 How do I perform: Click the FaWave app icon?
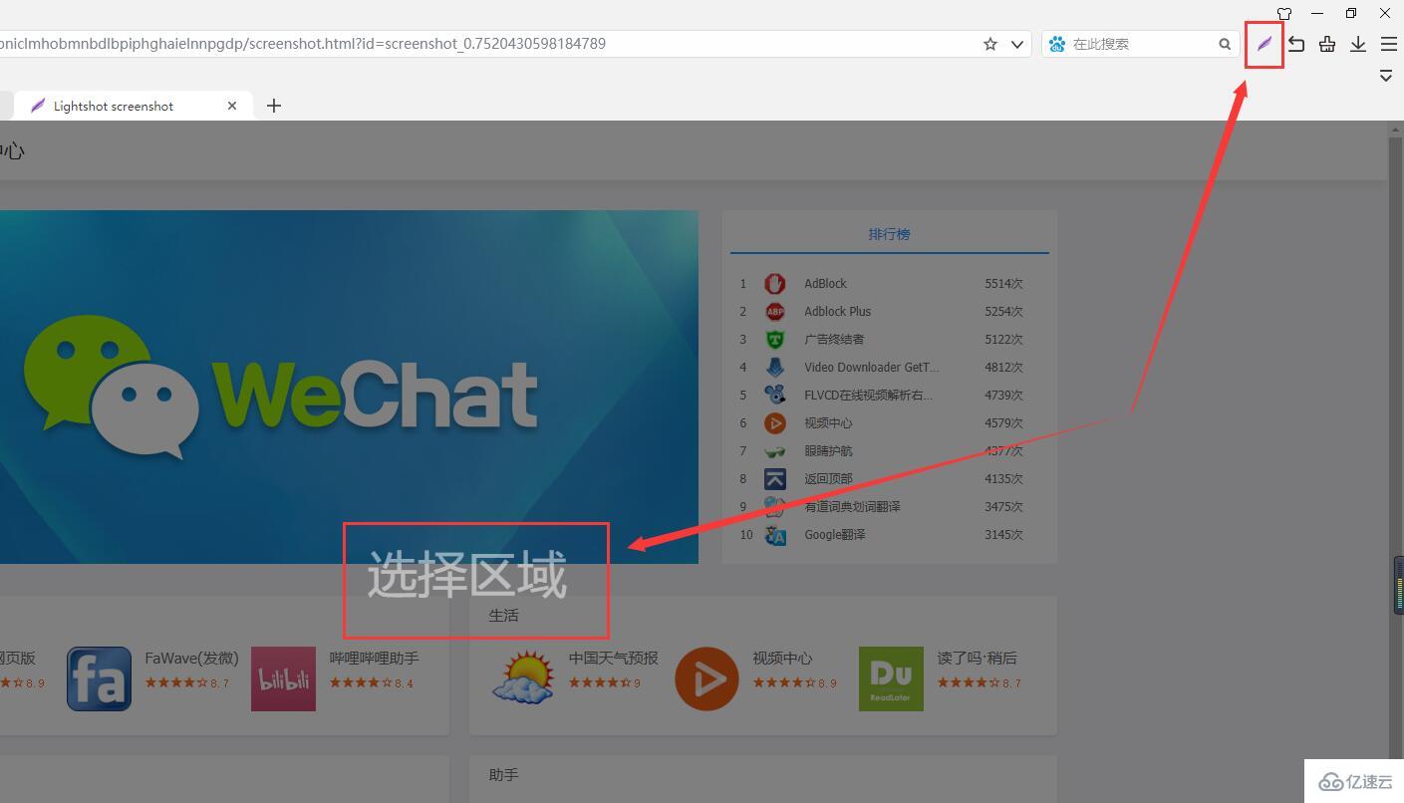point(99,678)
